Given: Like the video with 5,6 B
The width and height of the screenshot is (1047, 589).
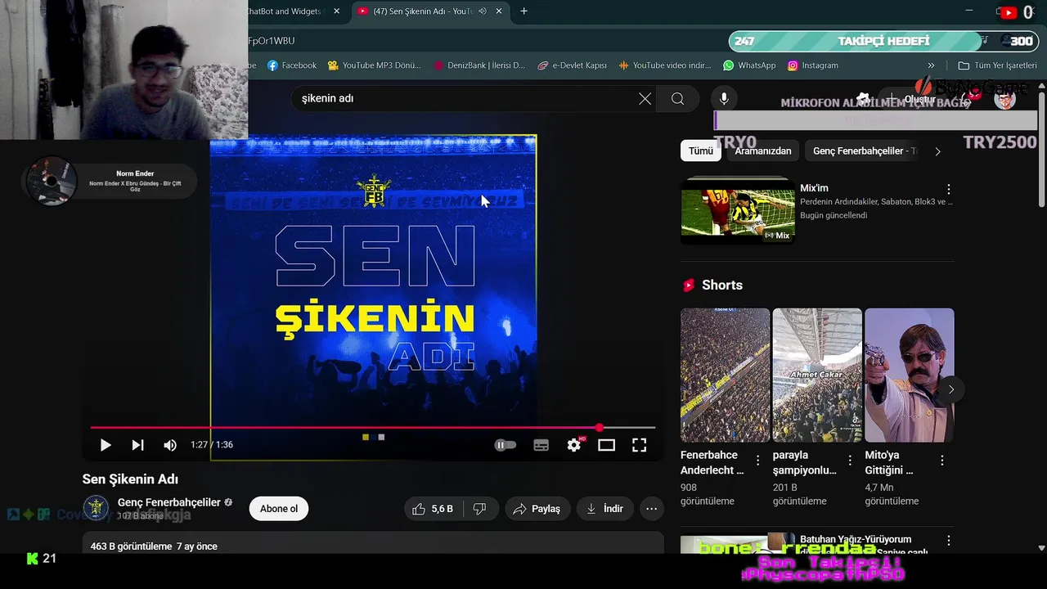Looking at the screenshot, I should [x=433, y=509].
